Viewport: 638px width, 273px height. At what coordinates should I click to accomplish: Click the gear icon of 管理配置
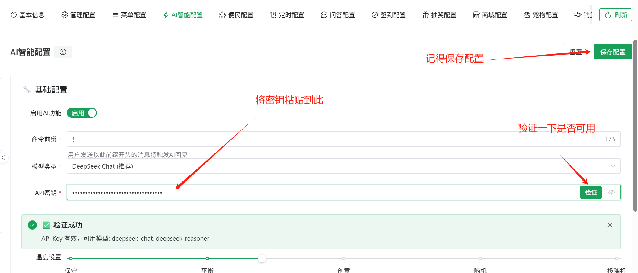64,15
